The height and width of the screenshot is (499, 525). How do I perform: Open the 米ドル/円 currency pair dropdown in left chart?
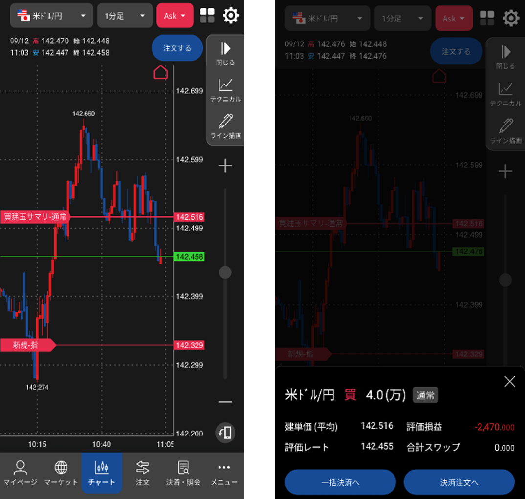click(x=51, y=16)
